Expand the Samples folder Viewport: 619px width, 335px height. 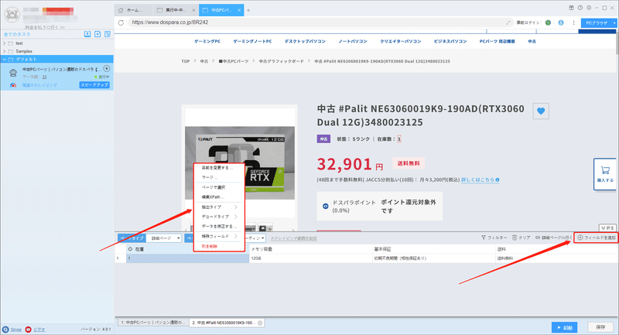coord(5,51)
